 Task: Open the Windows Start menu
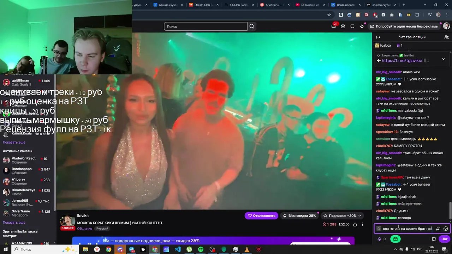coord(5,249)
